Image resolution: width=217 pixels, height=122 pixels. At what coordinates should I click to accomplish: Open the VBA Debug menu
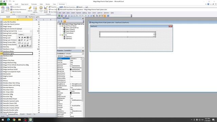point(84,13)
